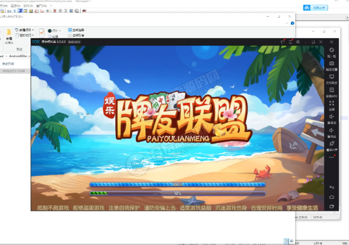Open the 窗口 menu in Notepad++
This screenshot has width=349, height=245.
42,6
